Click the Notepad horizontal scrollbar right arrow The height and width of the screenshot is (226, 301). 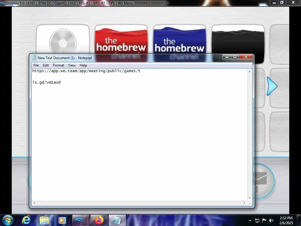[244, 203]
